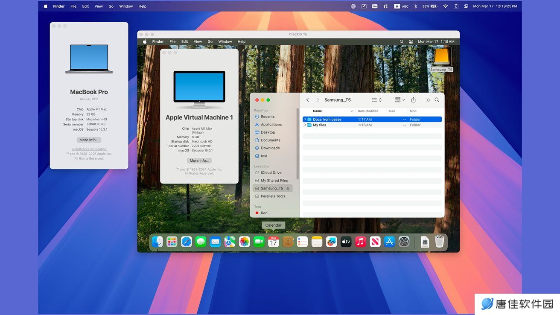Viewport: 560px width, 315px height.
Task: Open the Trash in the VM dock
Action: 440,242
